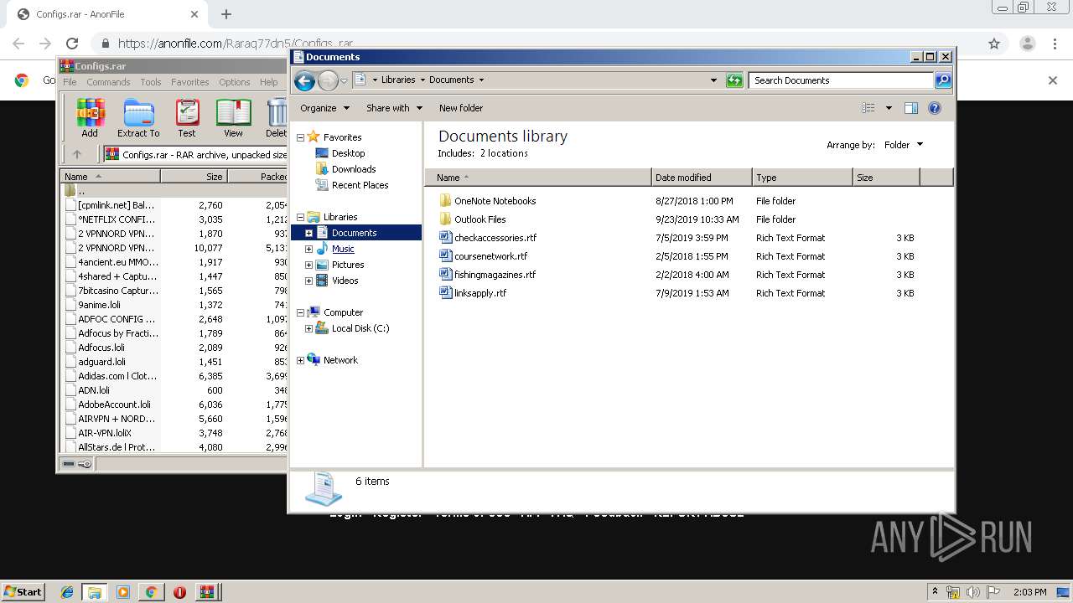Screen dimensions: 1073x603
Task: Click the Action Center flag tray icon
Action: [993, 592]
